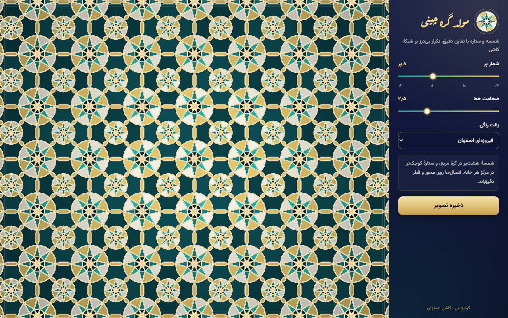Click the شمار پر label

click(491, 64)
